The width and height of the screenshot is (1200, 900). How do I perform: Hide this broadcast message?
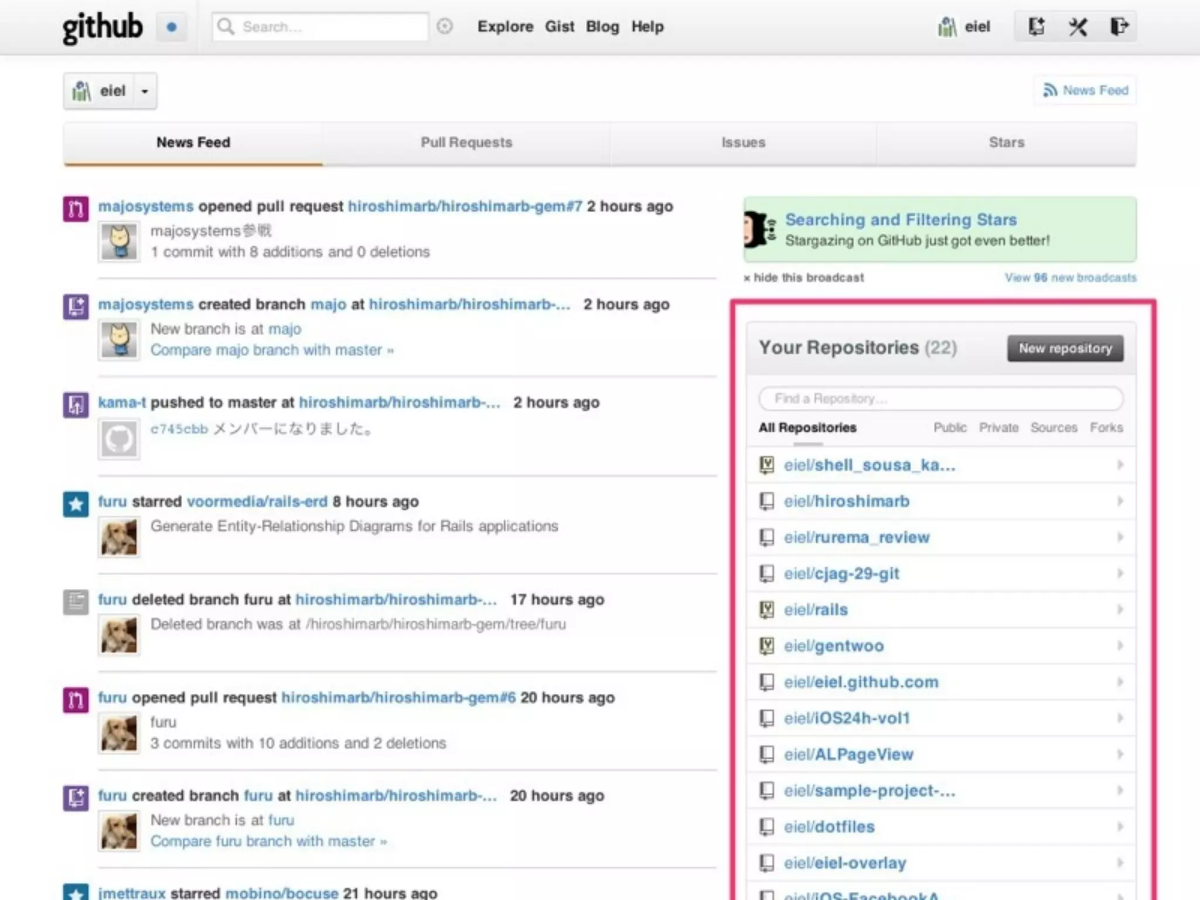coord(803,278)
